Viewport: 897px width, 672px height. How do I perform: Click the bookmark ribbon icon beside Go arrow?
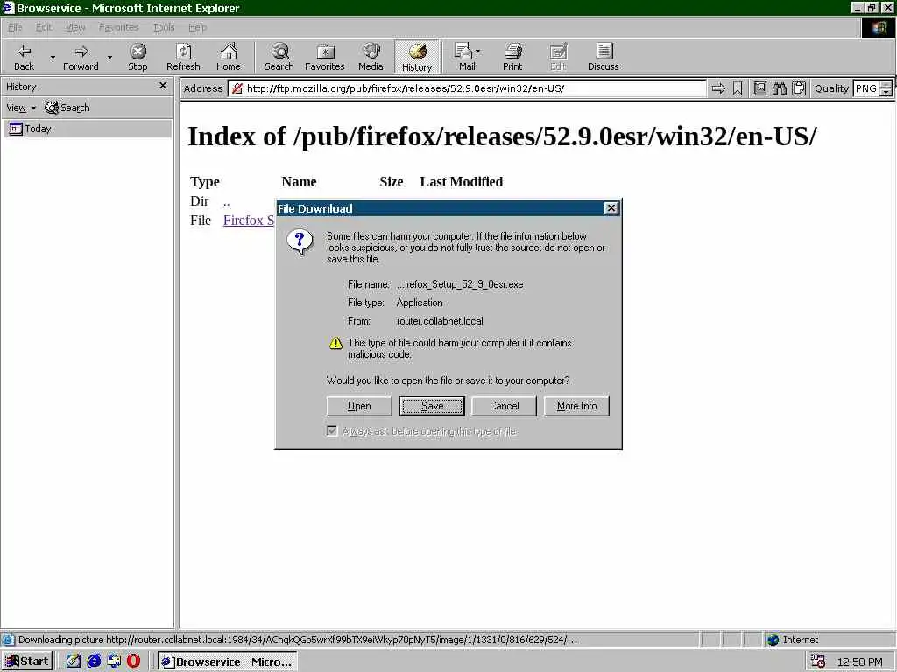[738, 88]
